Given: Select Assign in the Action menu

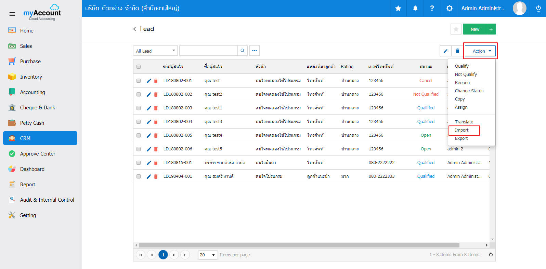Looking at the screenshot, I should [x=461, y=107].
